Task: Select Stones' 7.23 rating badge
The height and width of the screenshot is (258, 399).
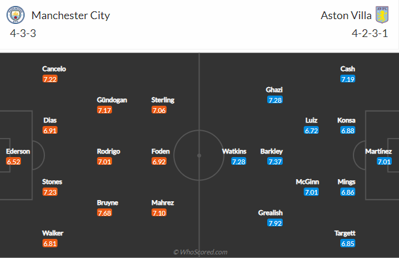Action: tap(50, 192)
